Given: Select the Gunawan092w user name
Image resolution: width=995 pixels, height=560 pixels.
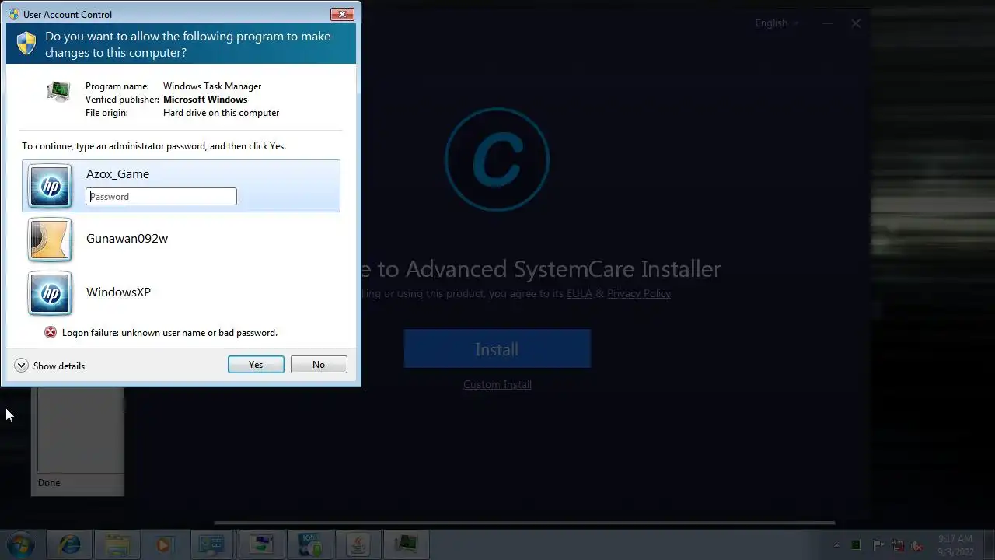Looking at the screenshot, I should tap(127, 238).
